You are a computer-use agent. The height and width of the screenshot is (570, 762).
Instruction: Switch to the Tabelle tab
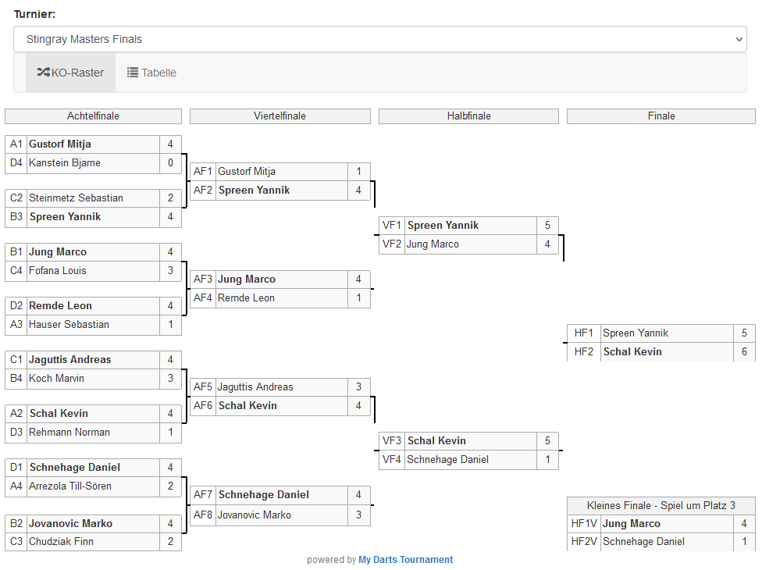(152, 73)
